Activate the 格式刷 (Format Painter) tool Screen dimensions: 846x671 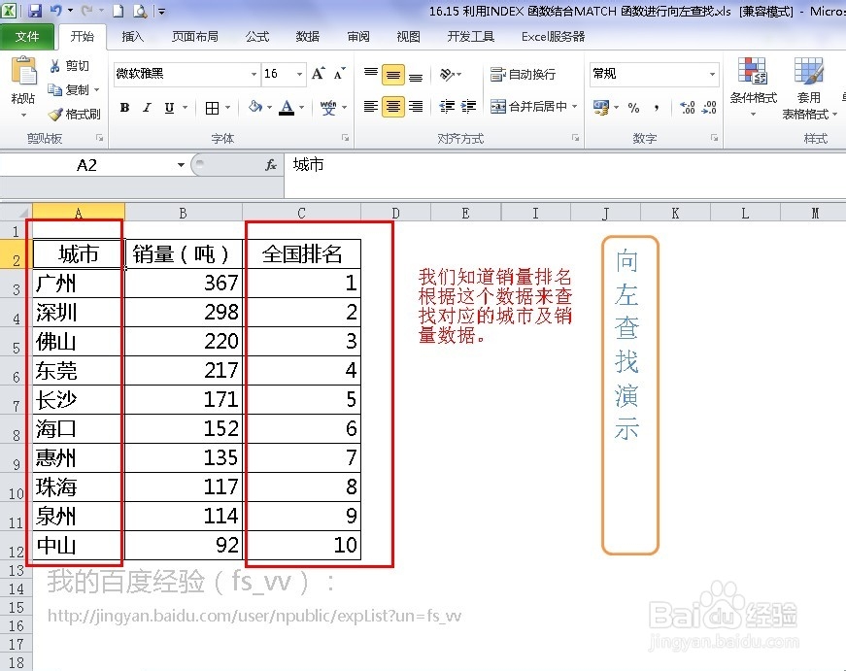[x=73, y=115]
